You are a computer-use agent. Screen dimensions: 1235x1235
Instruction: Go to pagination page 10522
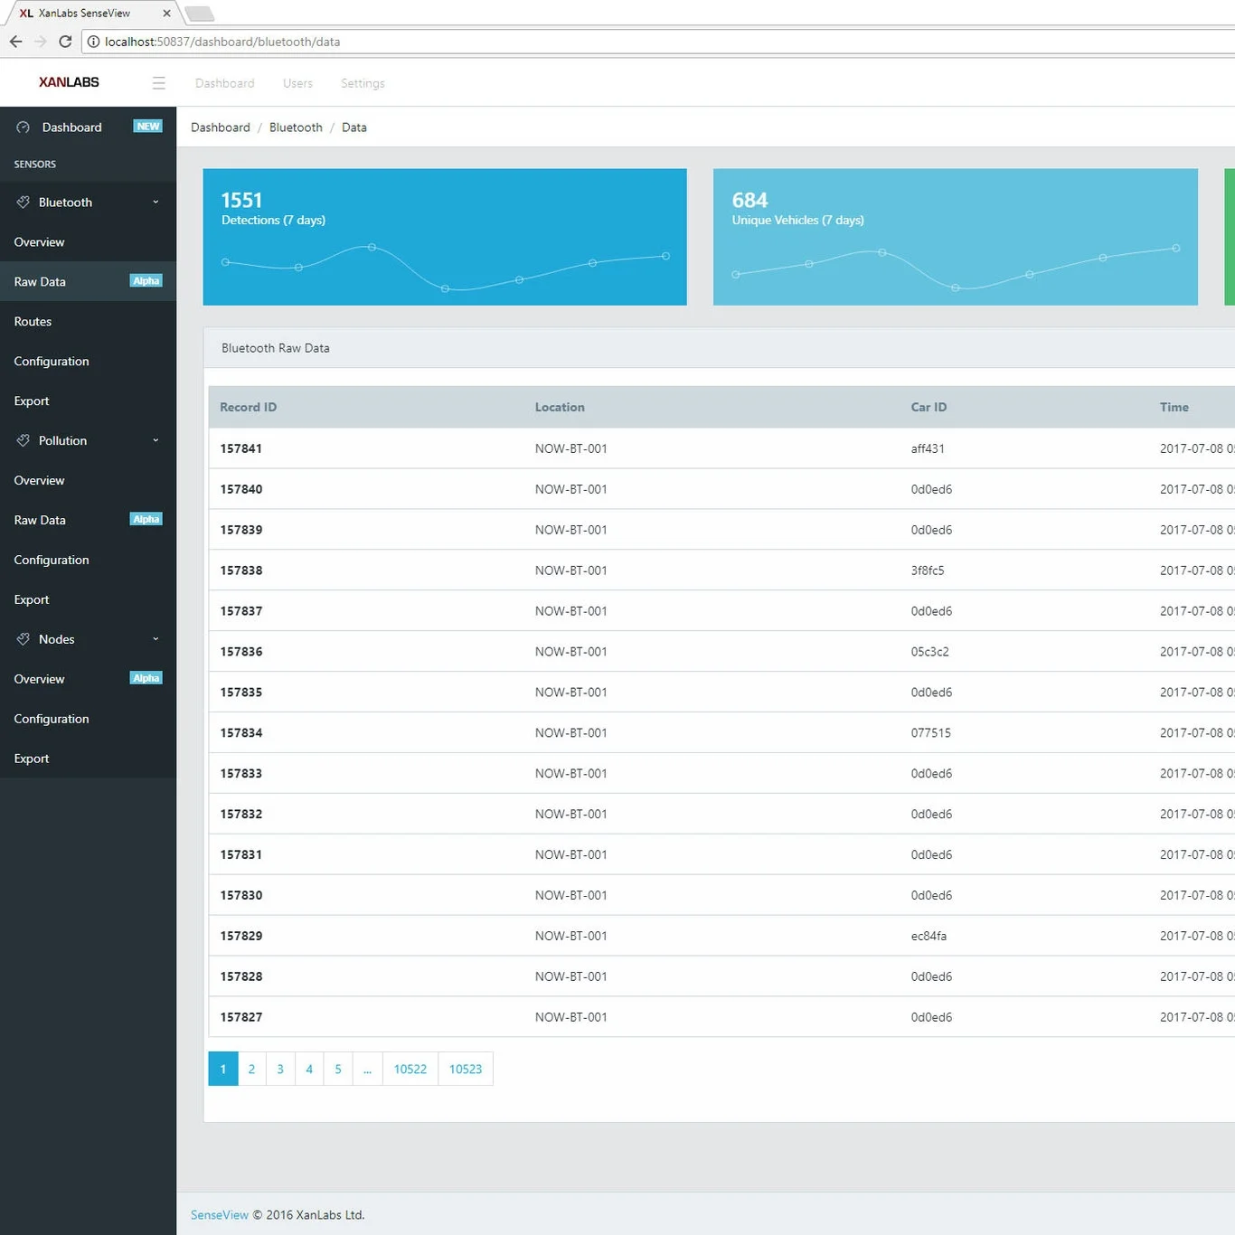(x=410, y=1069)
